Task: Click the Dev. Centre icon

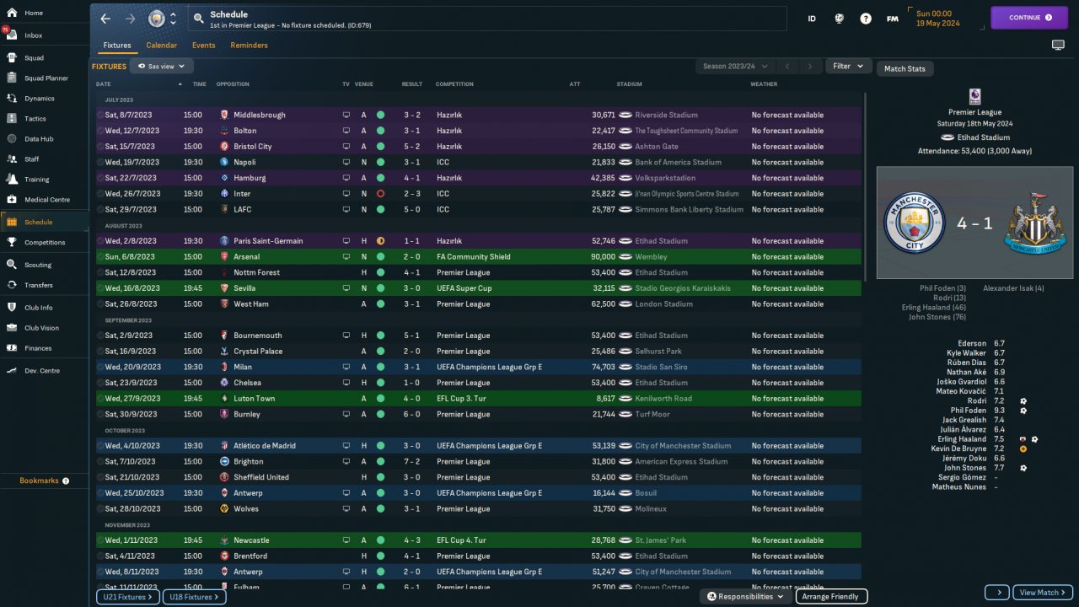Action: click(x=12, y=371)
